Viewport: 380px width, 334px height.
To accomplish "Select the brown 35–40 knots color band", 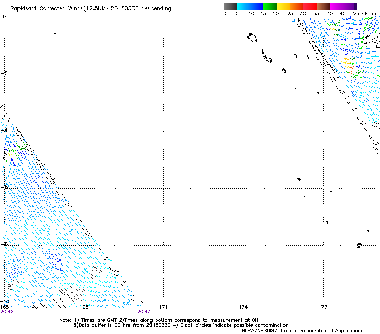I will (x=324, y=6).
